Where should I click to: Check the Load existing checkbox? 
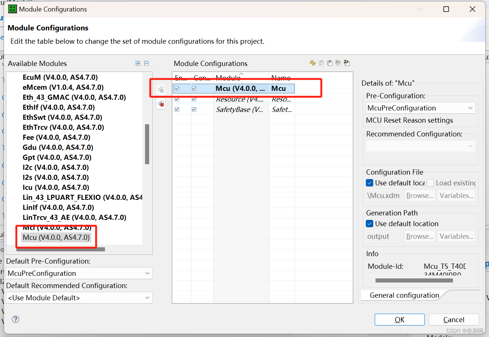pyautogui.click(x=430, y=183)
